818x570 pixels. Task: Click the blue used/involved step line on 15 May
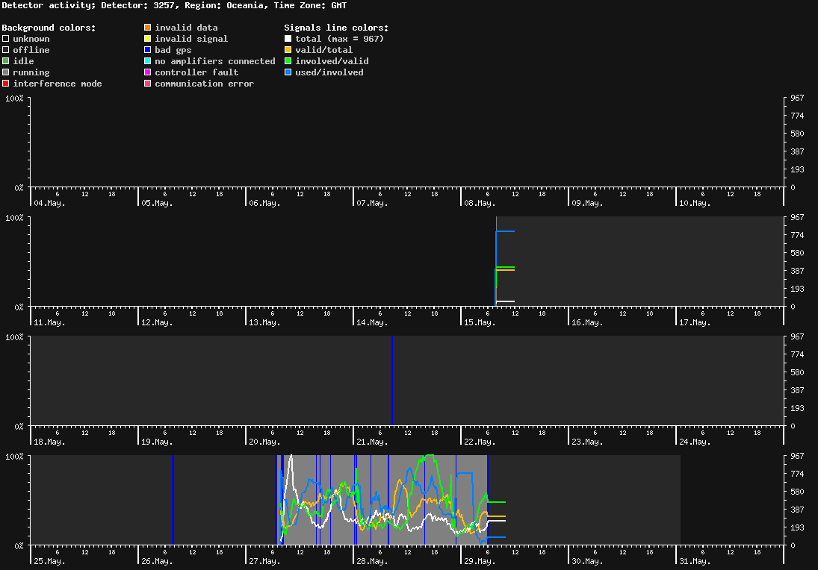pyautogui.click(x=505, y=231)
